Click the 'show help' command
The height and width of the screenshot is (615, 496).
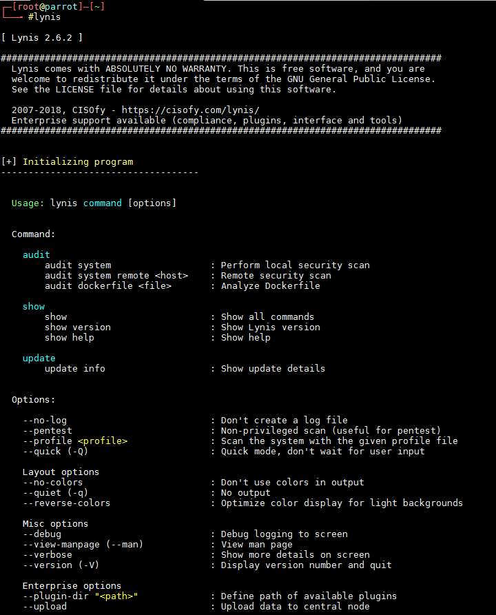[x=70, y=338]
